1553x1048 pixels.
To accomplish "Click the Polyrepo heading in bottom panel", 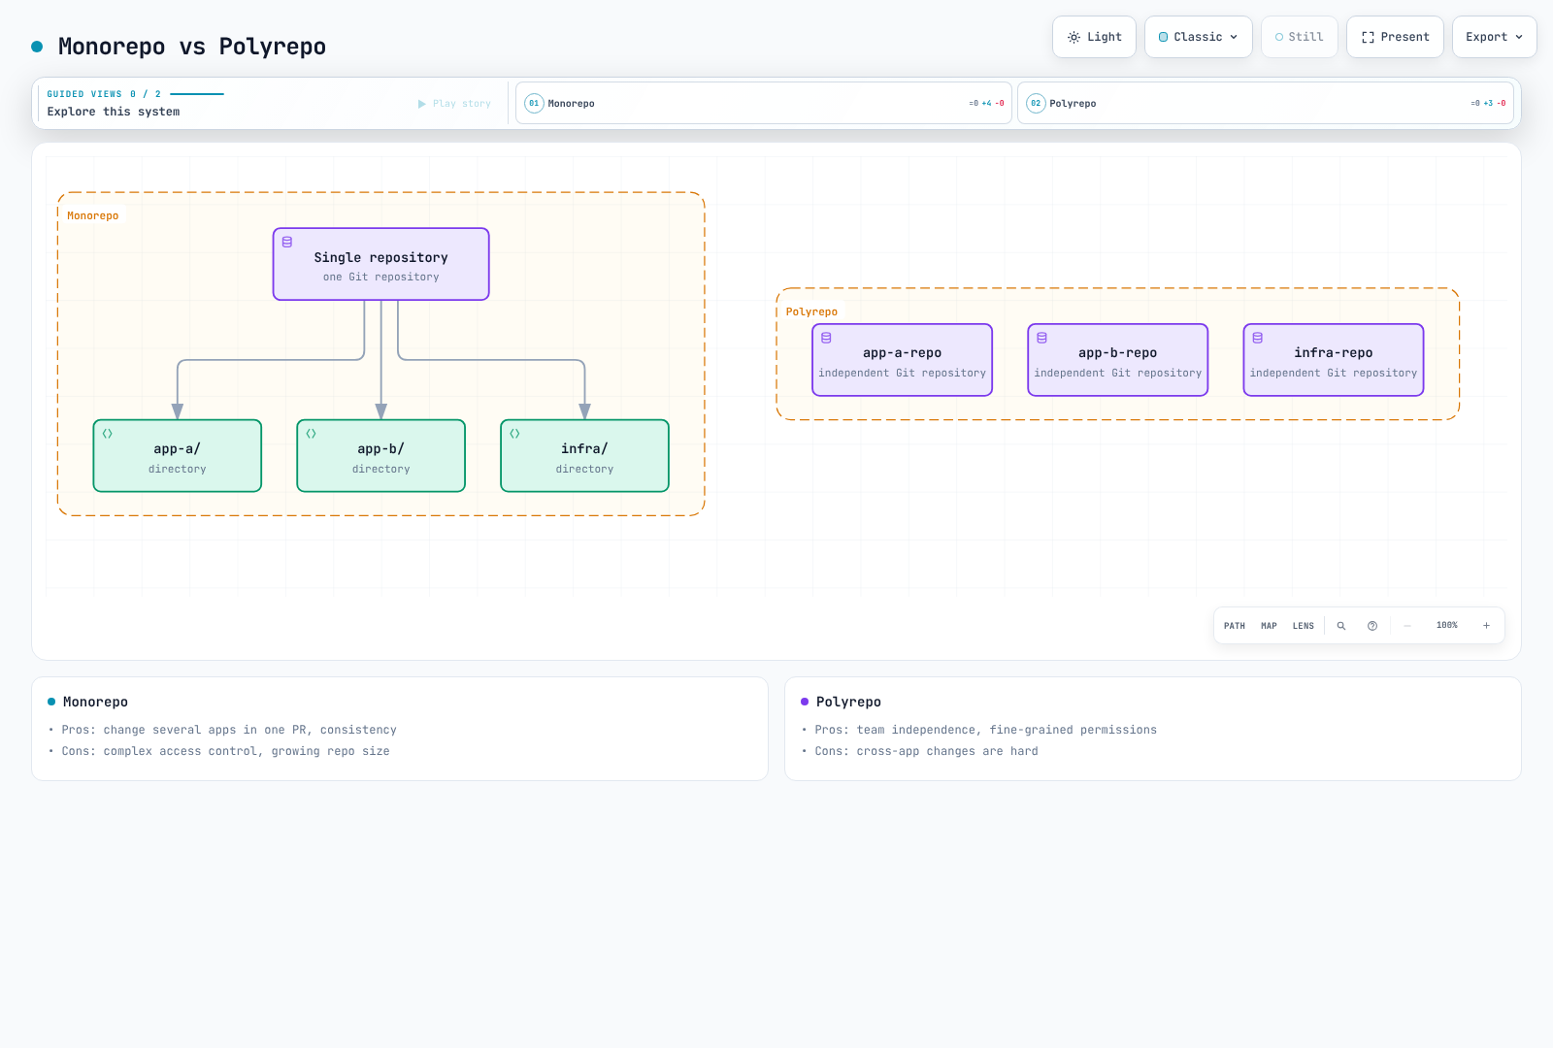I will (848, 702).
